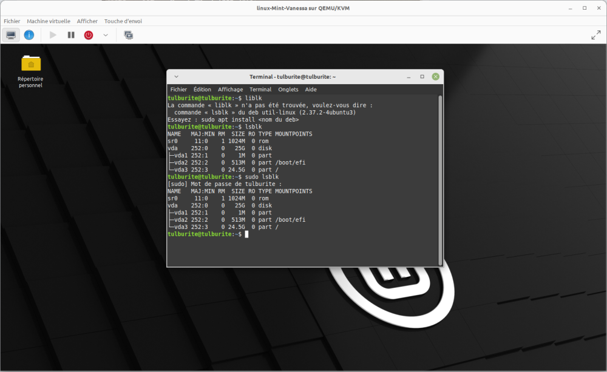Click the terminal prompt cursor line

tap(246, 234)
